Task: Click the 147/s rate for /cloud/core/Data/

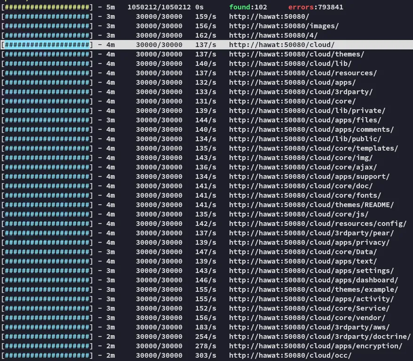Action: point(206,252)
